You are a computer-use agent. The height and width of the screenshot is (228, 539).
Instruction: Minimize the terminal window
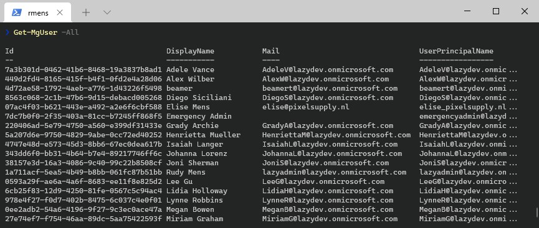467,11
